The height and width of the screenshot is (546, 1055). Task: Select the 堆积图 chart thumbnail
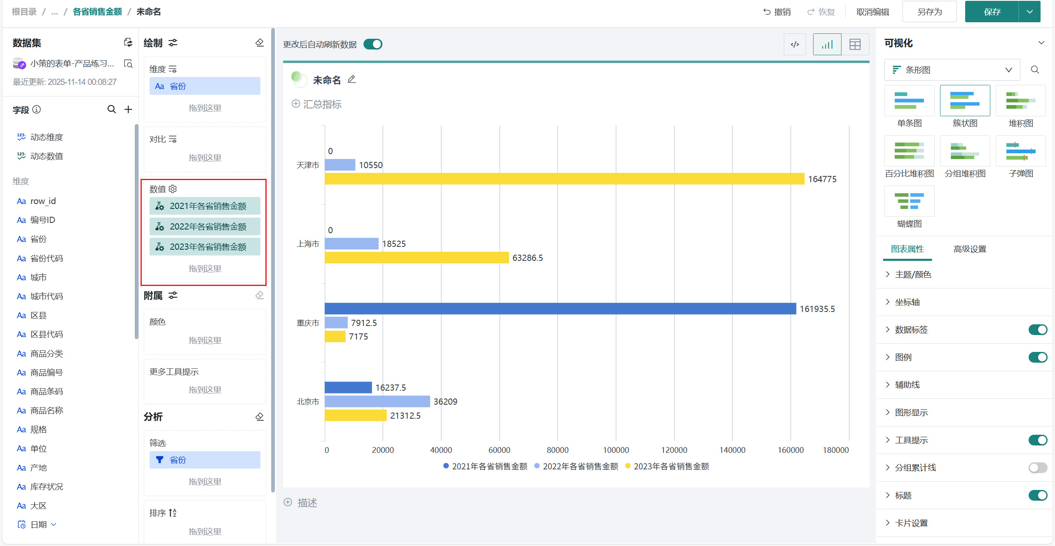tap(1020, 101)
